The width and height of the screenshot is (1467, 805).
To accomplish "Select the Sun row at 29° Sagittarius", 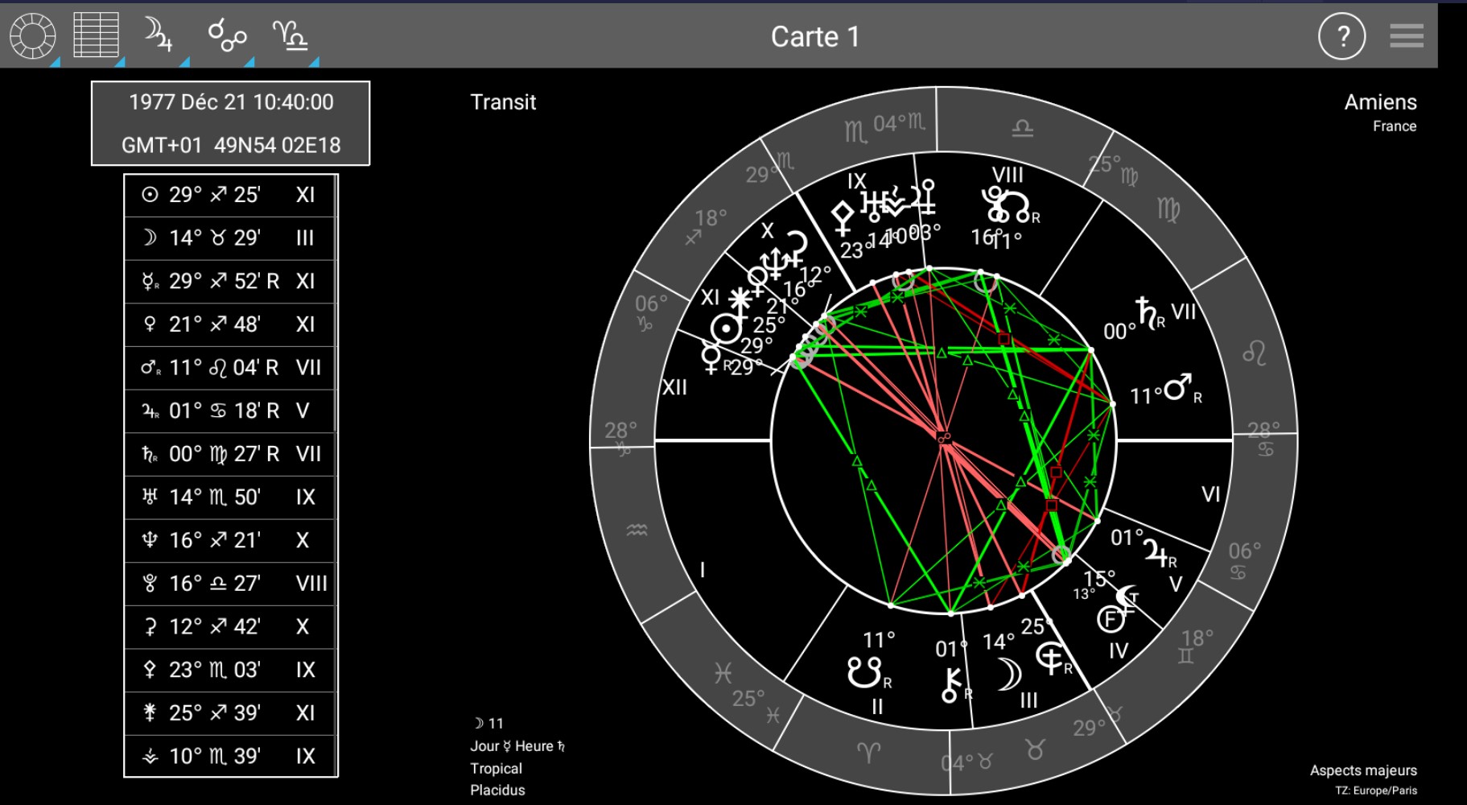I will (230, 195).
